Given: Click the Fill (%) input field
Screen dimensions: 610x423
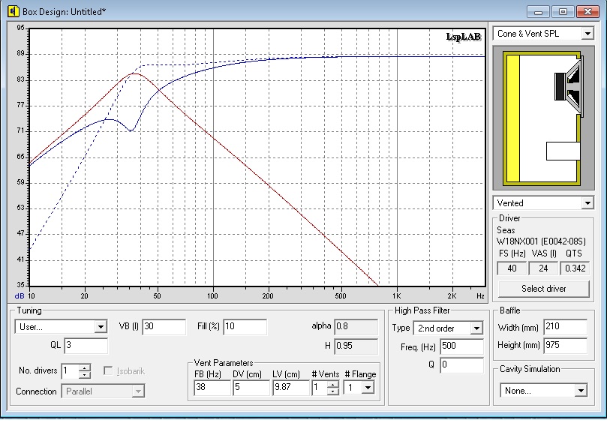Looking at the screenshot, I should pyautogui.click(x=244, y=327).
